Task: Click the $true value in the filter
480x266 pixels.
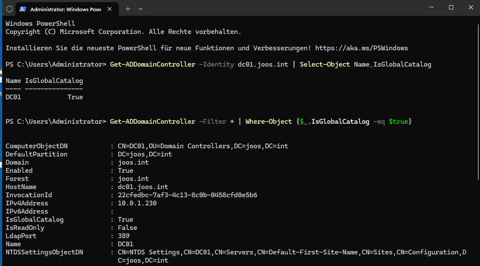Action: coord(398,122)
